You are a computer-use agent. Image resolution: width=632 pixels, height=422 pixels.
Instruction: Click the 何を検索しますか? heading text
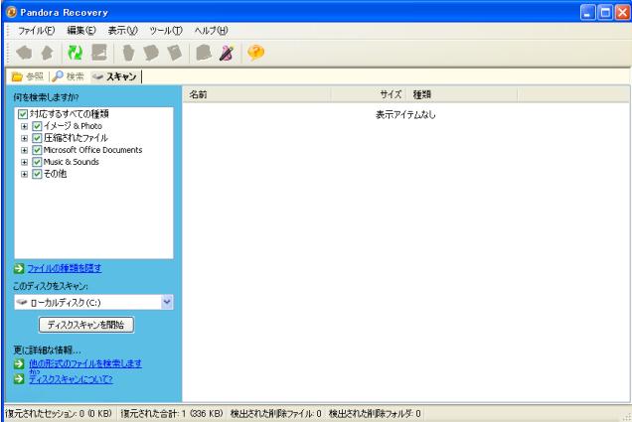click(x=46, y=97)
